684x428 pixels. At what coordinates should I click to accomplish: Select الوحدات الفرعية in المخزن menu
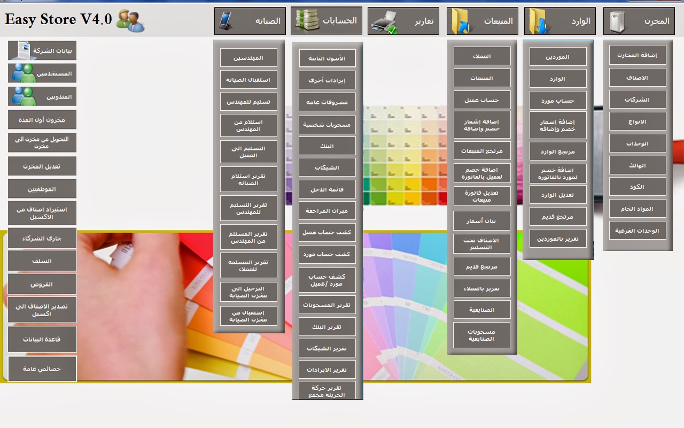pyautogui.click(x=638, y=231)
